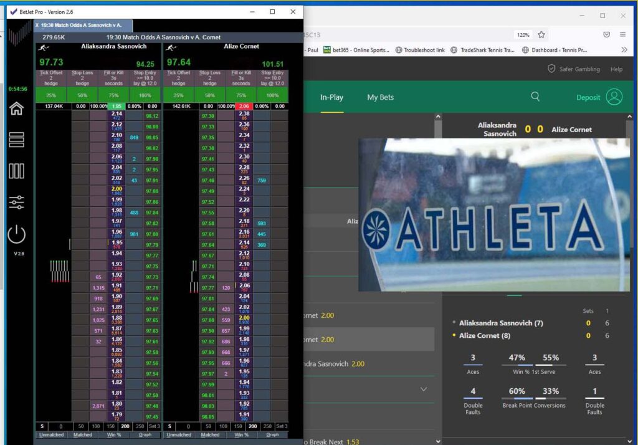Viewport: 638px width, 445px height.
Task: Toggle Fill or Kill on the Sasnovich ladder
Action: pyautogui.click(x=113, y=78)
